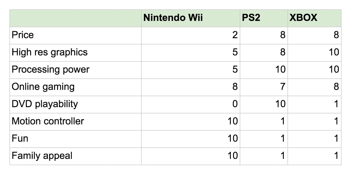Select the Family appeal label cell
Screen dimensions: 352x173
(x=76, y=156)
